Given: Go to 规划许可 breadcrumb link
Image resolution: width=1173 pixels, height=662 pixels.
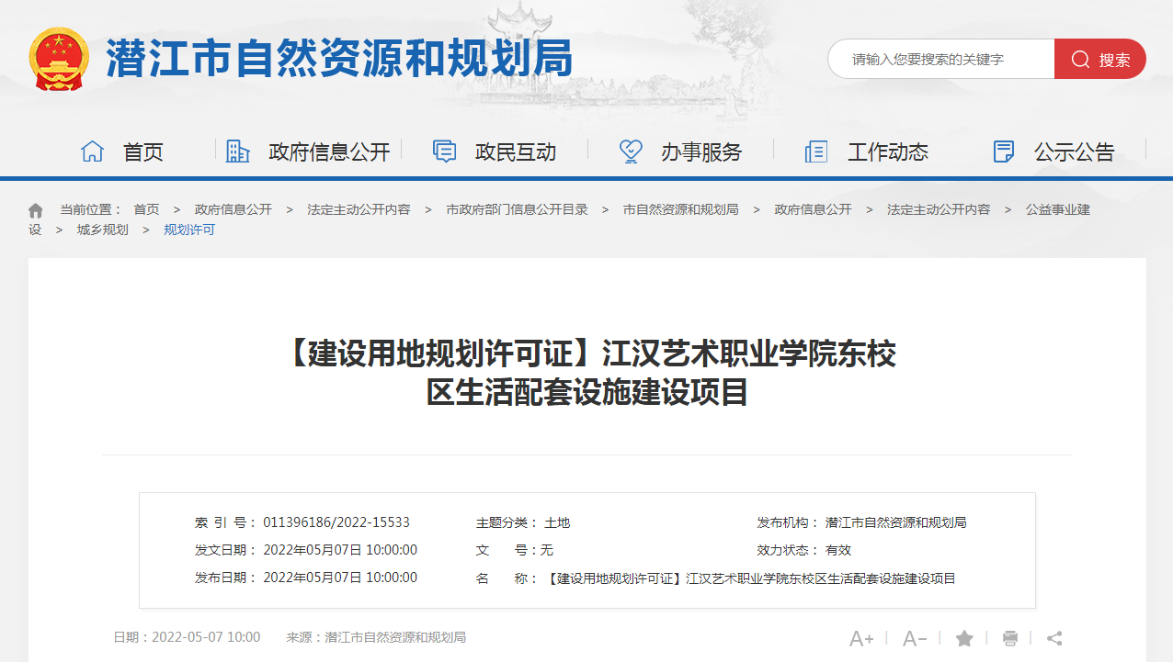Looking at the screenshot, I should point(189,230).
